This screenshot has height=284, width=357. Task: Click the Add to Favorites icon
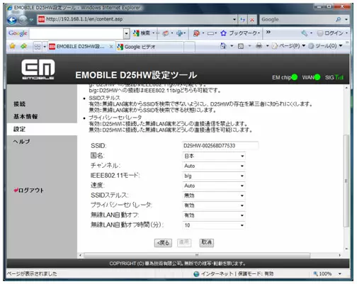click(x=23, y=46)
